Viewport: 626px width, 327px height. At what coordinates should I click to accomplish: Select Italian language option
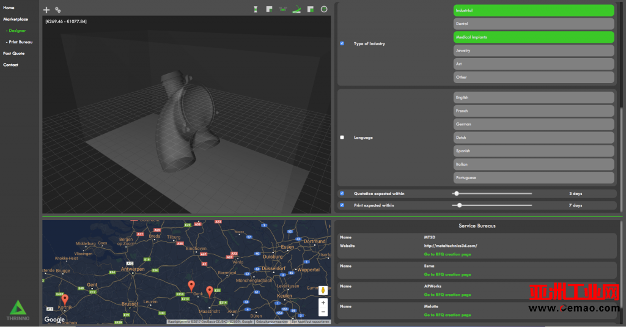click(533, 164)
